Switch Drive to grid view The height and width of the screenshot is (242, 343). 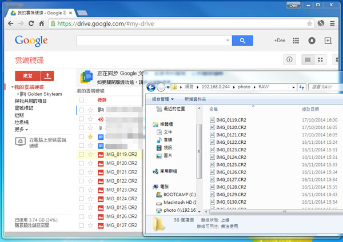(321, 59)
